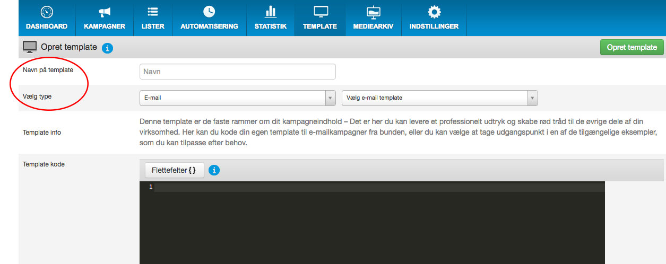Open the Dashboard section
The width and height of the screenshot is (666, 264).
pyautogui.click(x=47, y=18)
